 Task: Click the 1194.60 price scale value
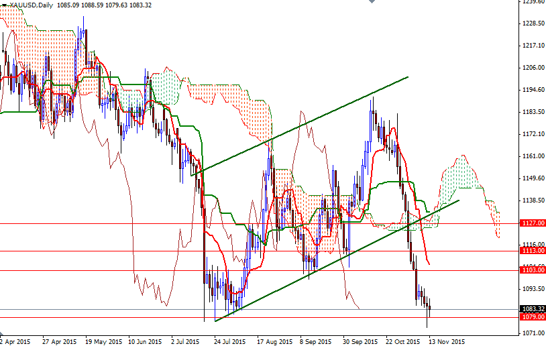(533, 90)
